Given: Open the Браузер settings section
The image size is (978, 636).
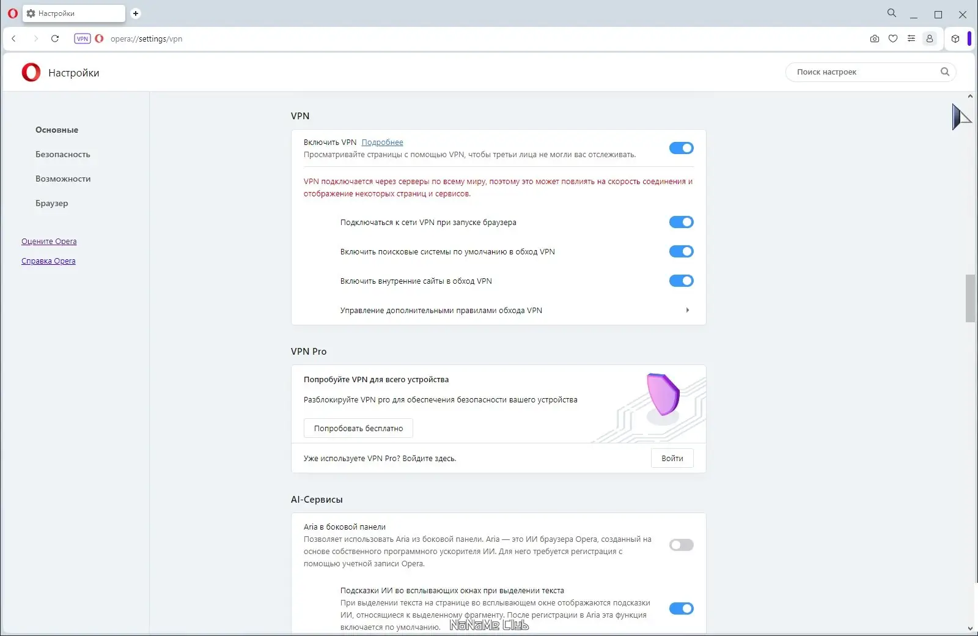Looking at the screenshot, I should pyautogui.click(x=52, y=203).
